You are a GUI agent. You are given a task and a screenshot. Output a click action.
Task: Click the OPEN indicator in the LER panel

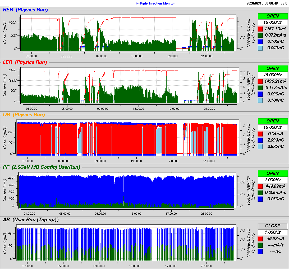point(273,68)
